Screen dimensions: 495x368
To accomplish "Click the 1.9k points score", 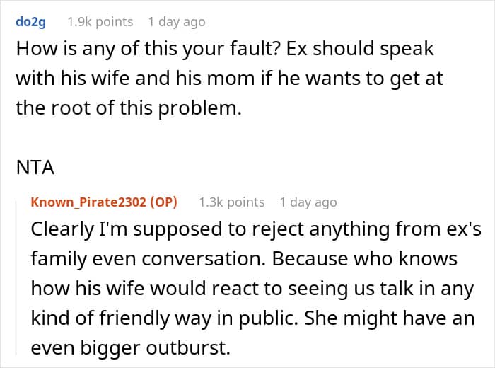I will 100,22.
